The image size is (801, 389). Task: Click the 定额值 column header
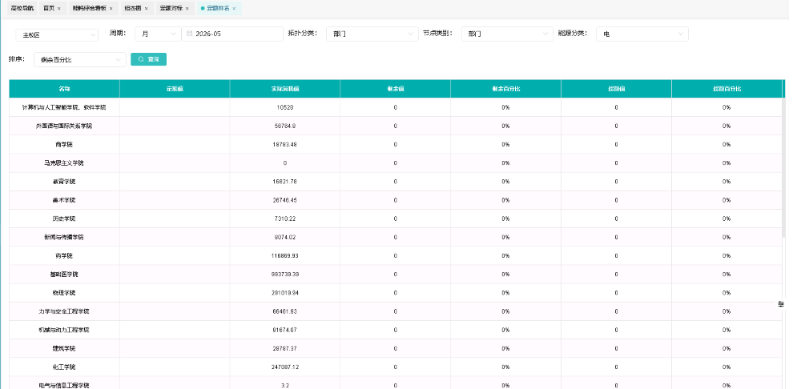point(175,89)
